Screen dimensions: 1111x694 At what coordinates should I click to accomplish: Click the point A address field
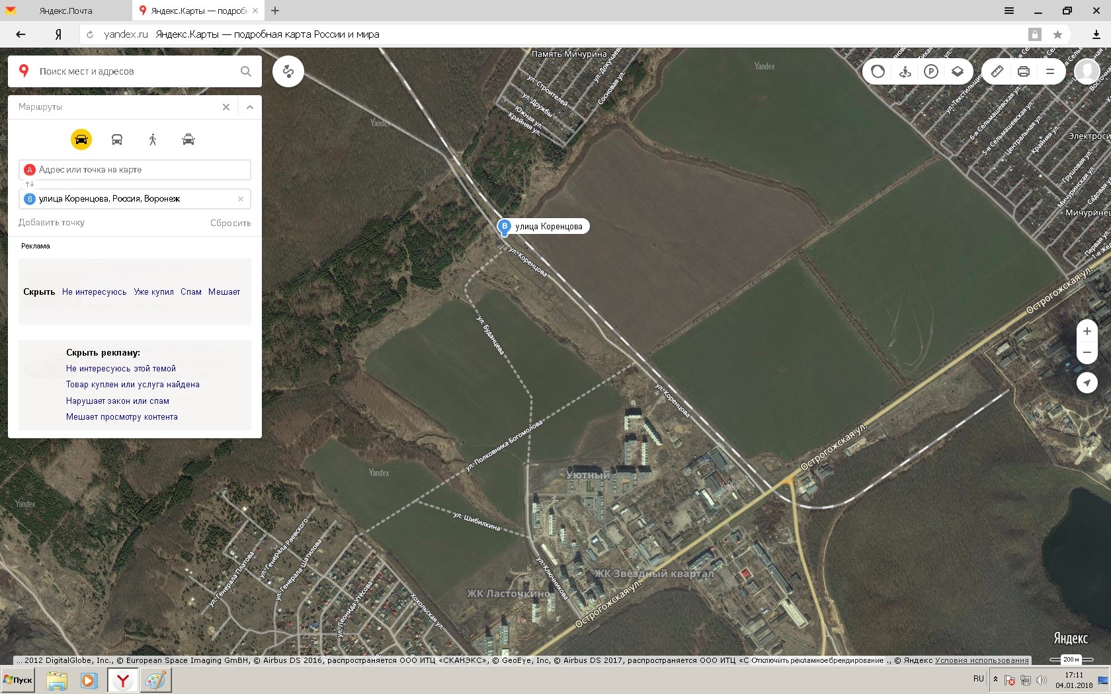tap(135, 170)
